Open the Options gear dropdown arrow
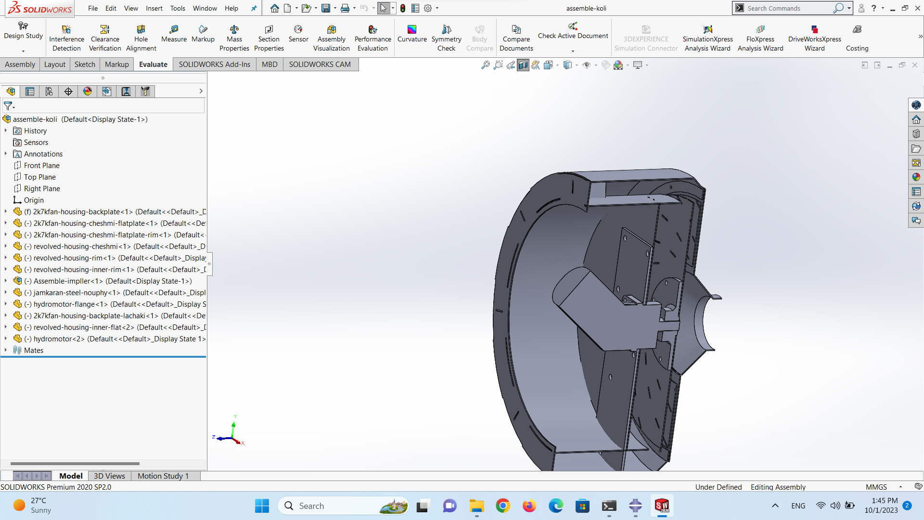The image size is (924, 520). pyautogui.click(x=437, y=8)
